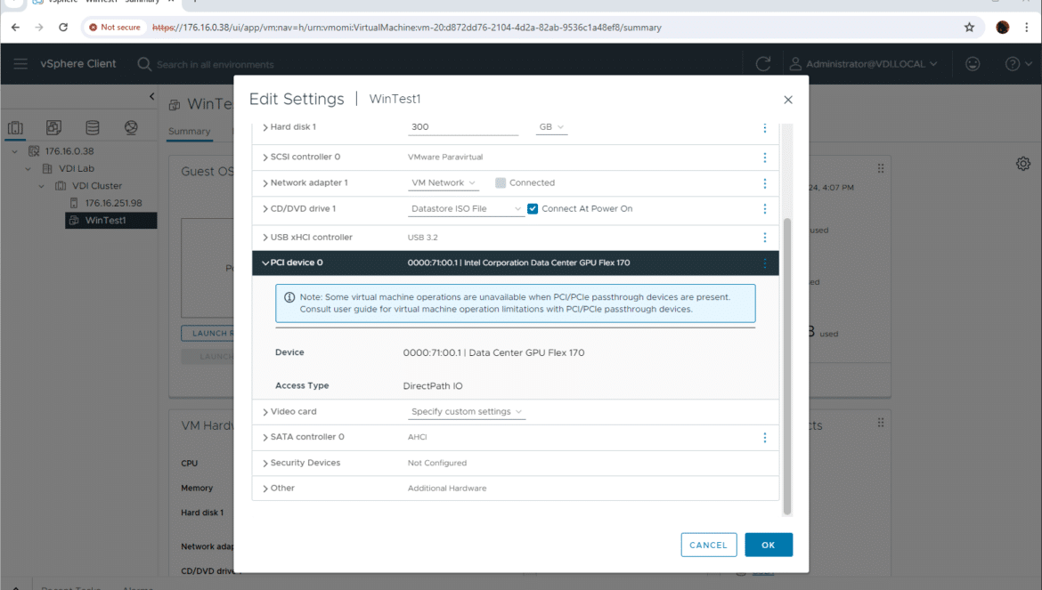This screenshot has width=1042, height=590.
Task: Refresh vSphere Client data icon
Action: 763,64
